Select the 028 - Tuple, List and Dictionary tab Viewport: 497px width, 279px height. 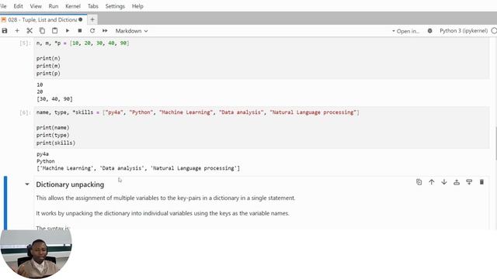point(42,19)
